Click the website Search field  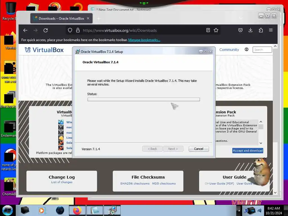pyautogui.click(x=262, y=49)
